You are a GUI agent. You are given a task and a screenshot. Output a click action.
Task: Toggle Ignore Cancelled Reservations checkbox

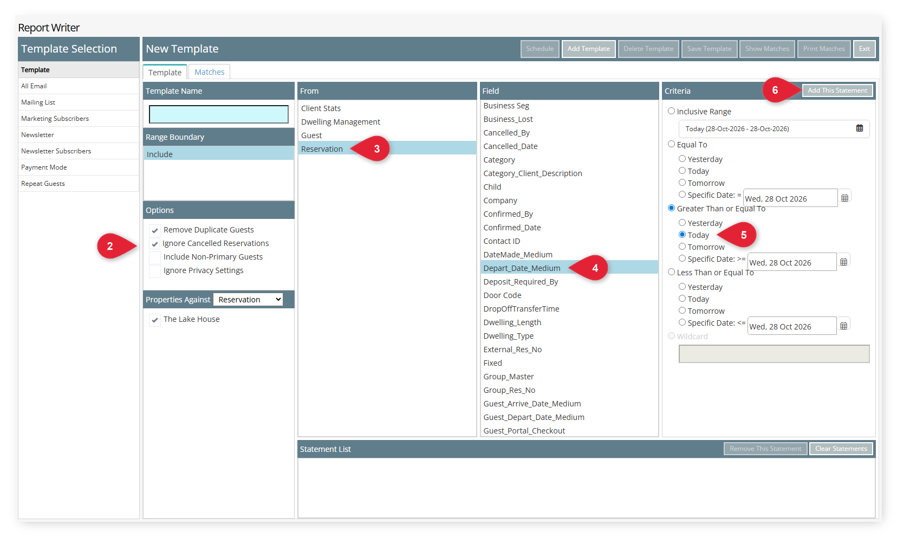[x=155, y=244]
